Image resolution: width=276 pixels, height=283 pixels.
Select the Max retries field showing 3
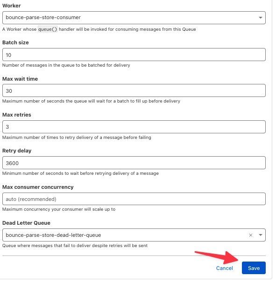coord(134,127)
